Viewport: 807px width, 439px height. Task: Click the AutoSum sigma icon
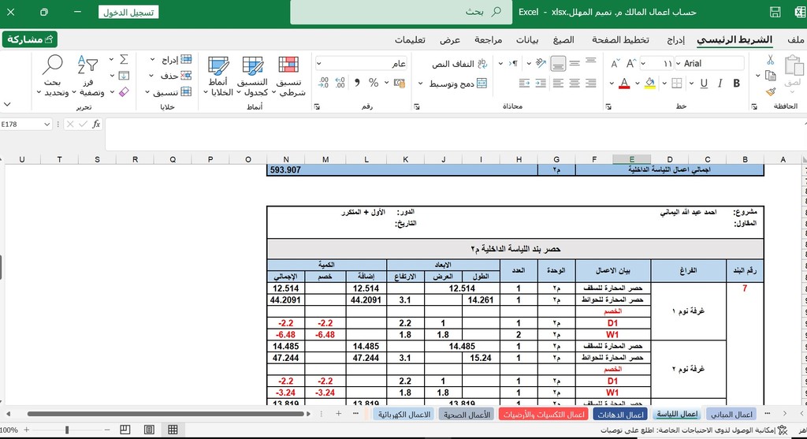(x=124, y=60)
